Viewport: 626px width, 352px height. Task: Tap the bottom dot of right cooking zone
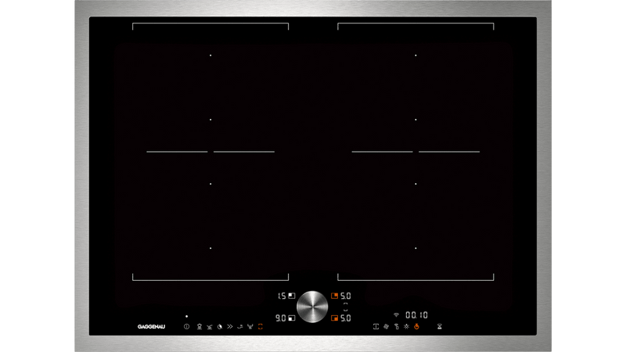(x=416, y=248)
